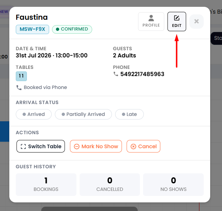Click the Booked via Phone icon
222x211 pixels.
[19, 88]
